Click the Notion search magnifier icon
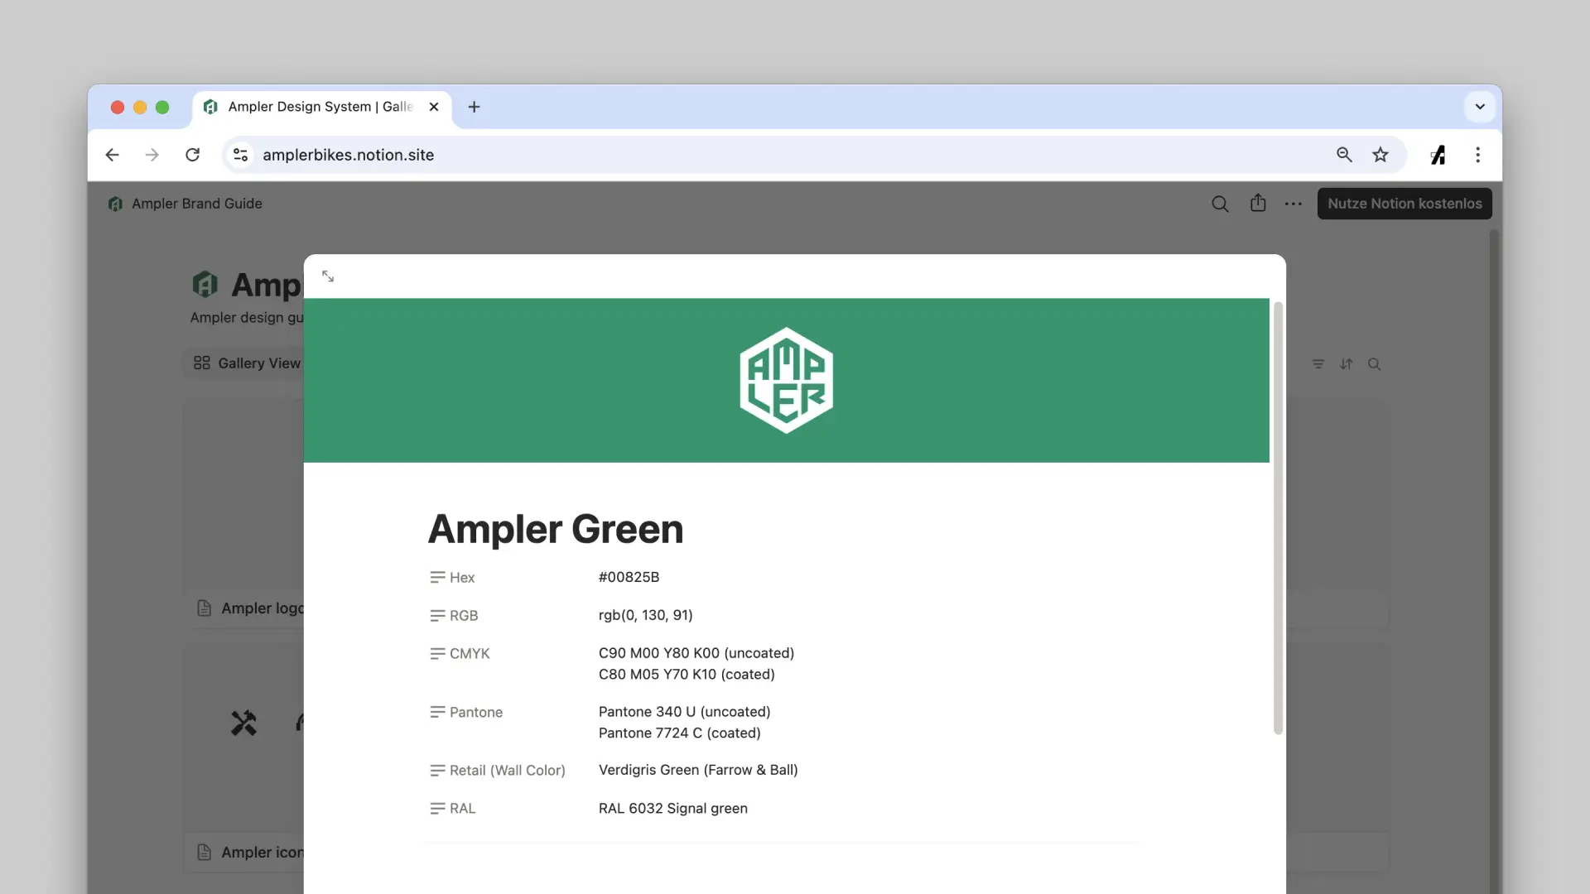Screen dimensions: 1590x894 click(x=1220, y=204)
